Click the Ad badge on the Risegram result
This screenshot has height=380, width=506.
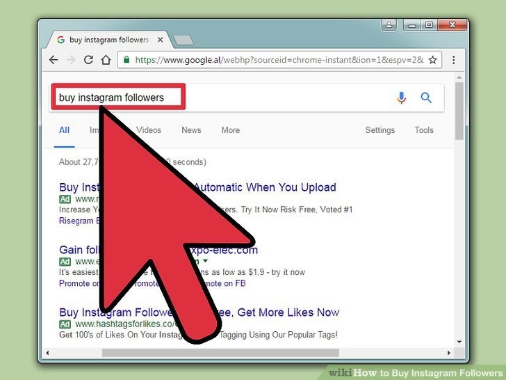click(65, 199)
